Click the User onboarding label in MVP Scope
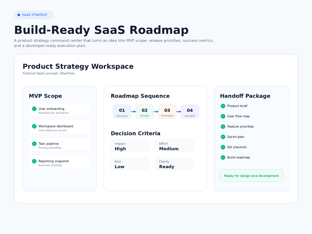Image resolution: width=312 pixels, height=234 pixels. click(51, 109)
